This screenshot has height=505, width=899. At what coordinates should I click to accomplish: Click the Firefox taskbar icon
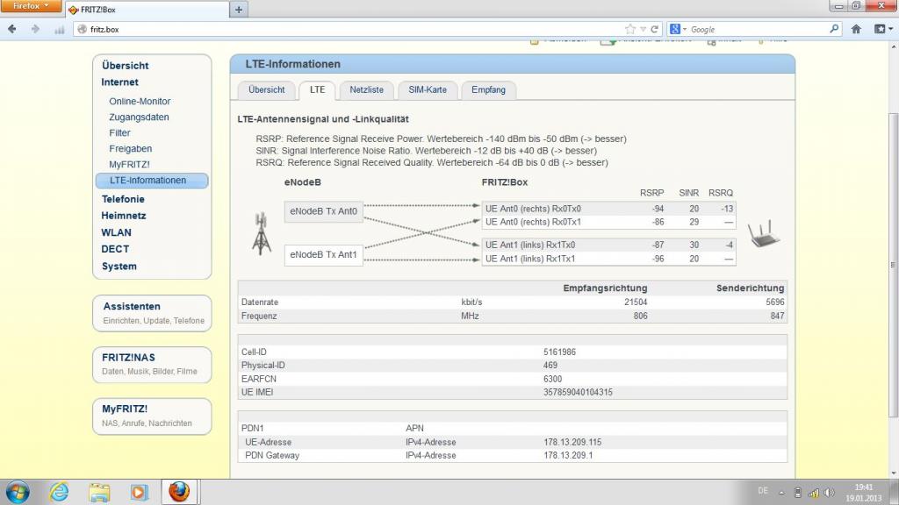point(179,492)
